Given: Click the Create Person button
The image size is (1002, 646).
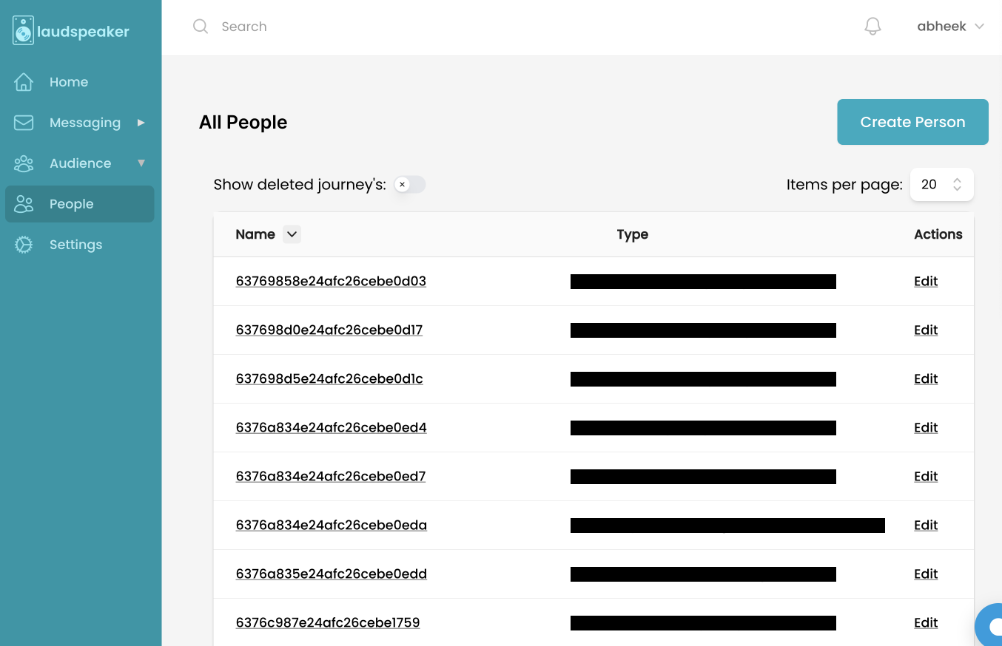Looking at the screenshot, I should [x=912, y=122].
